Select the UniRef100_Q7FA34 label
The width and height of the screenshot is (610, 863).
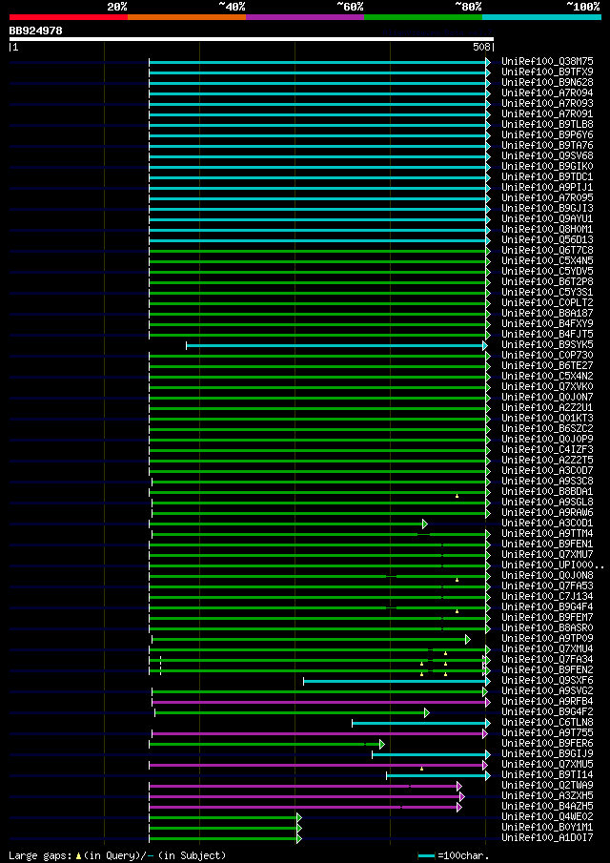547,660
